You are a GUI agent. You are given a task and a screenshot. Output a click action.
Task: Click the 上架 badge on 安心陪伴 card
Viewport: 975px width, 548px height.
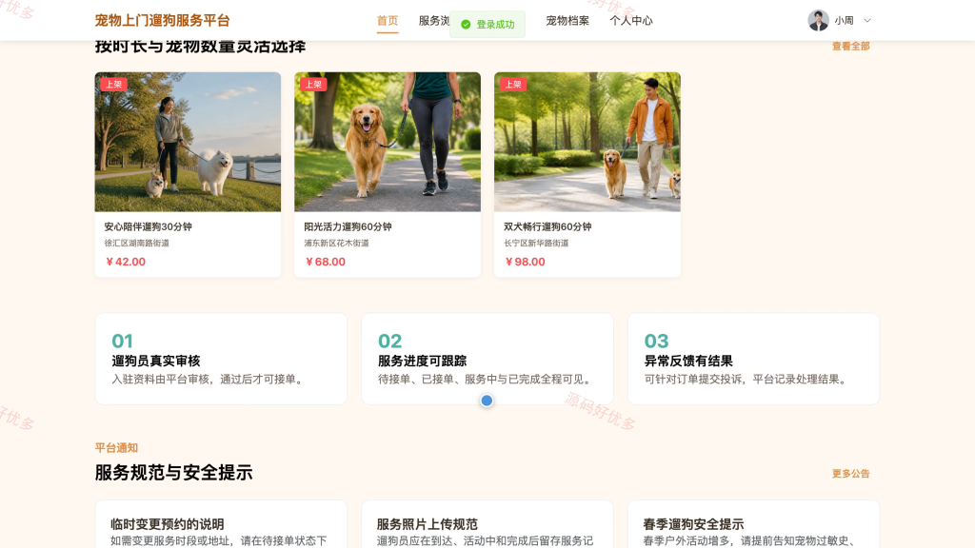tap(114, 85)
